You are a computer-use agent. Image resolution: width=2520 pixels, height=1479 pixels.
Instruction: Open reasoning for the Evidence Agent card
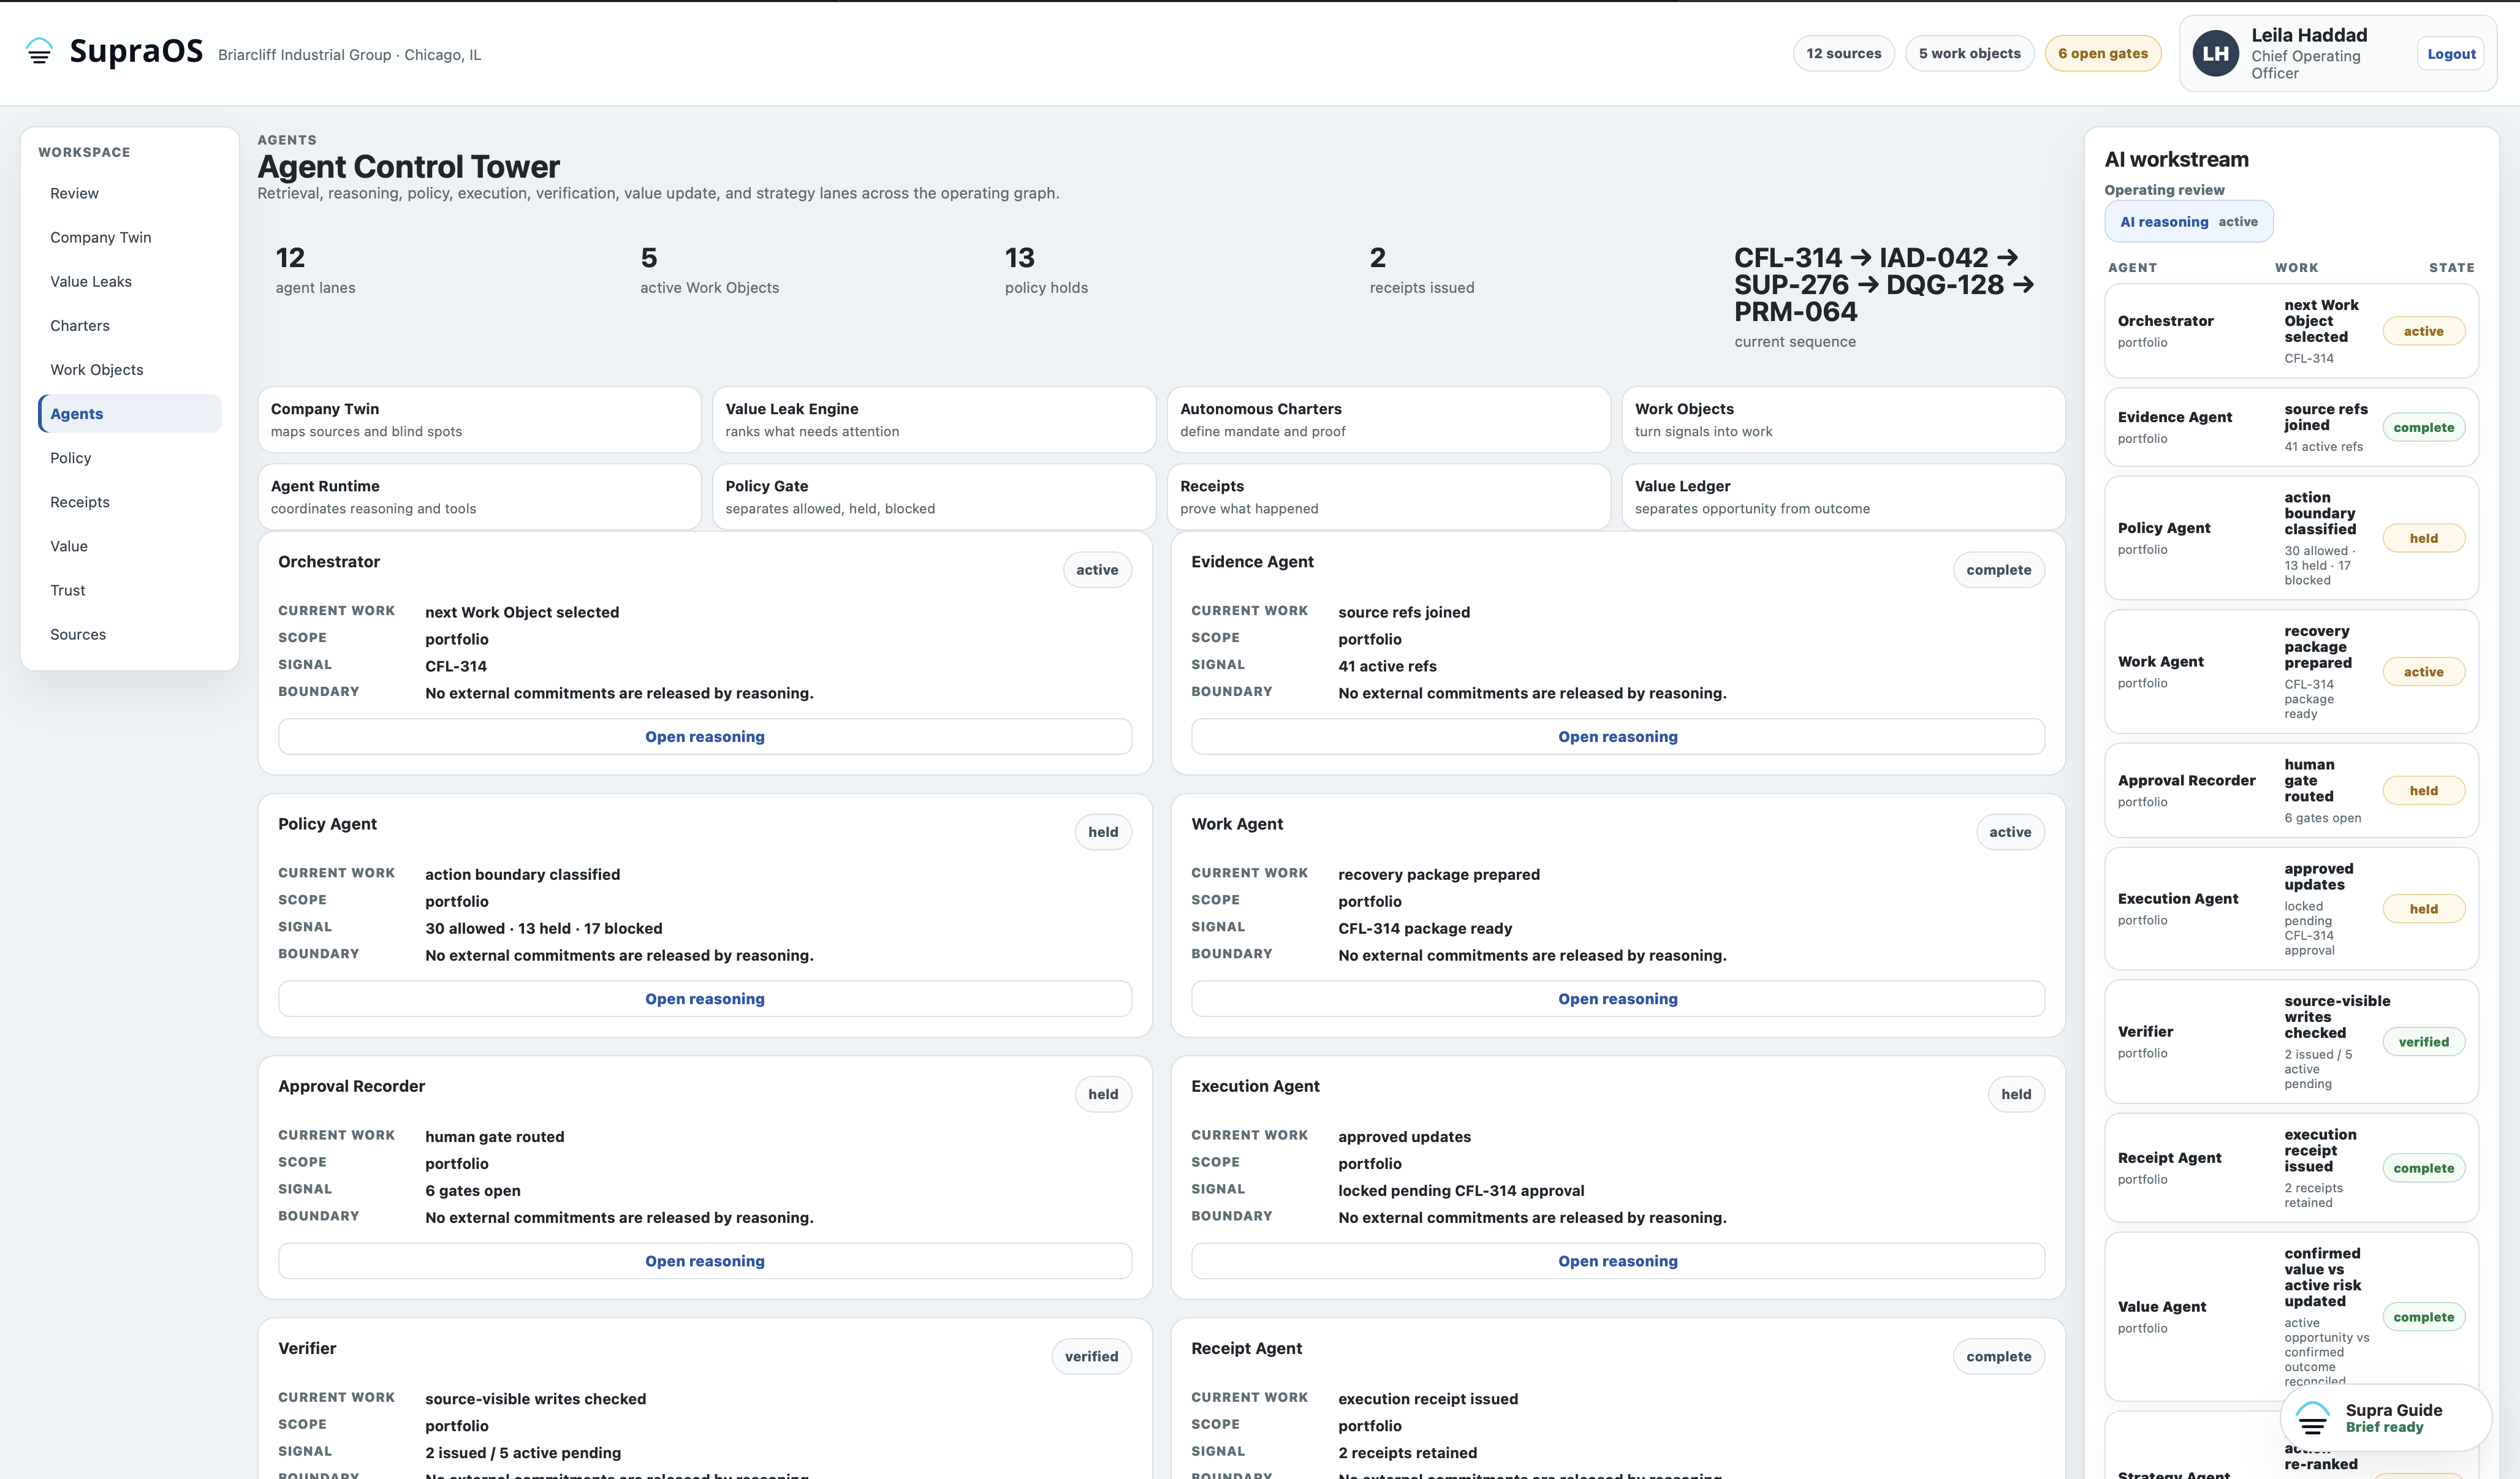click(x=1617, y=736)
